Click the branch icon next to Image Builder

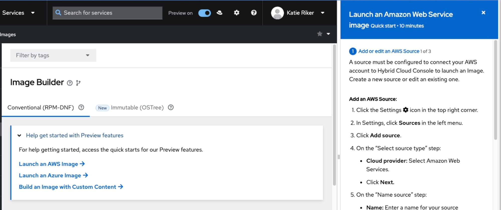(78, 83)
